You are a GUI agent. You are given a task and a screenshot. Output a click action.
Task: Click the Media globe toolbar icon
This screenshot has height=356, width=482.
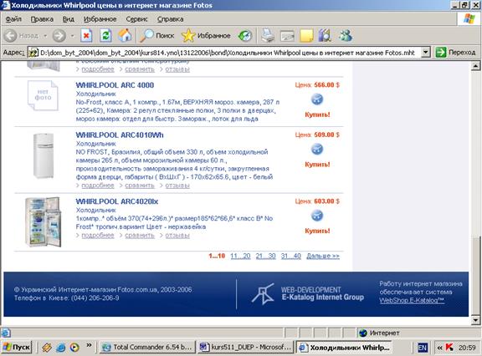245,36
